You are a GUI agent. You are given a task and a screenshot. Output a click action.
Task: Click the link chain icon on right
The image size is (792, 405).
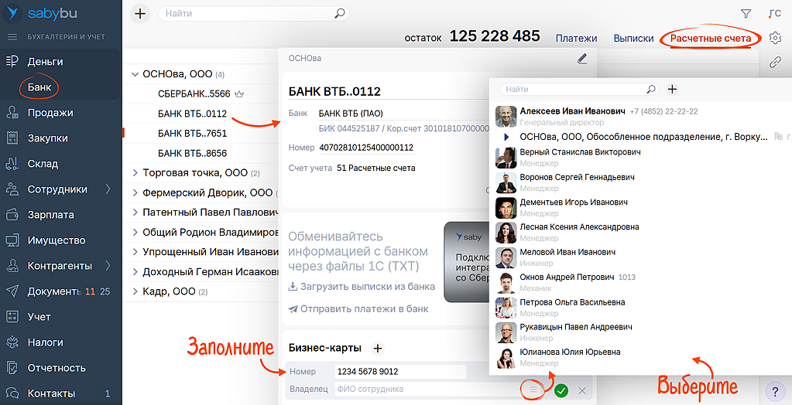click(775, 63)
